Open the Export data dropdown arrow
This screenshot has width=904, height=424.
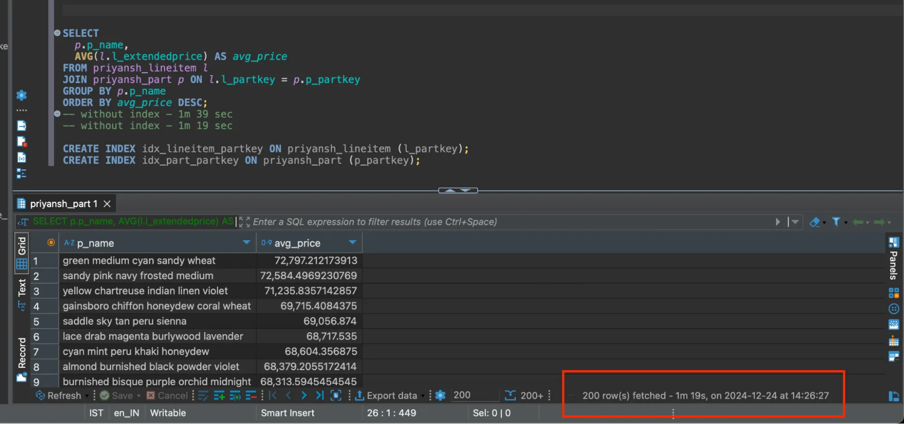(x=423, y=396)
